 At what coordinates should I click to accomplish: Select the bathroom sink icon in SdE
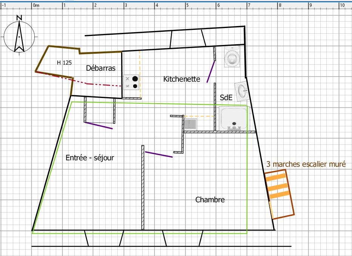pos(242,91)
